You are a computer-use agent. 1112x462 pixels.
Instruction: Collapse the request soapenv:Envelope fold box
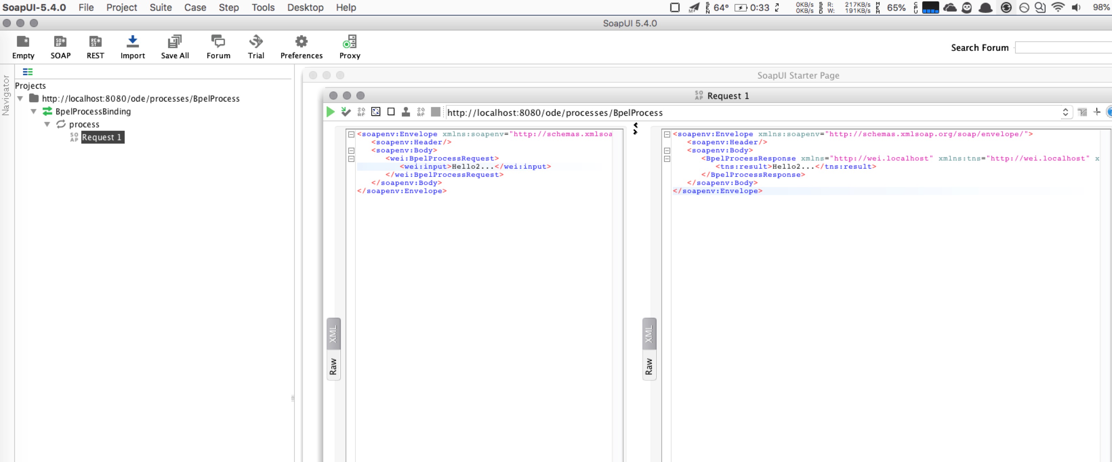coord(351,134)
